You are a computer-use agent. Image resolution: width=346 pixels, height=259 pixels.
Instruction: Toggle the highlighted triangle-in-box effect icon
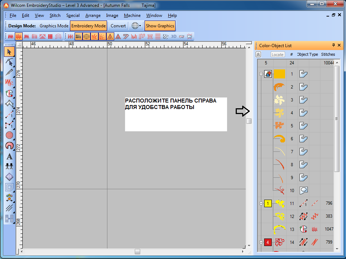[x=110, y=36]
